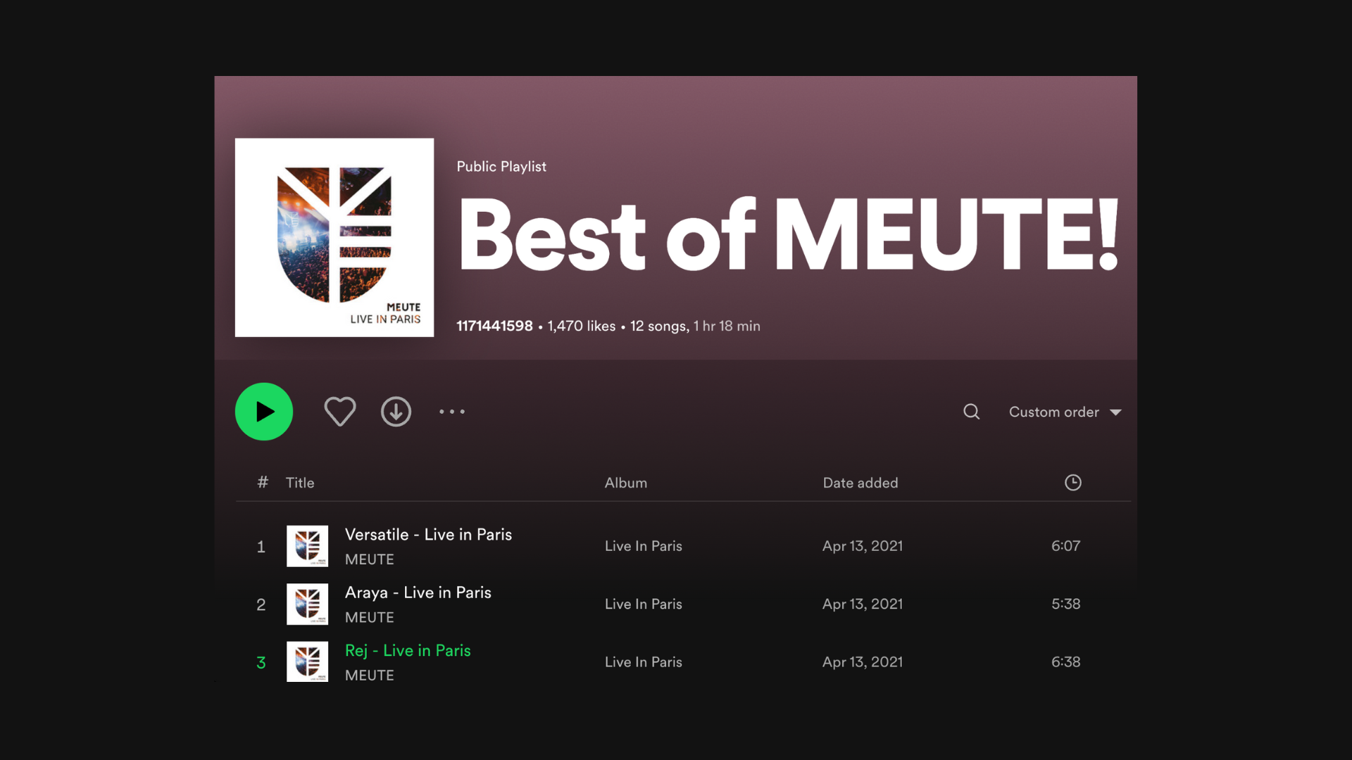The image size is (1352, 760).
Task: Like the playlist with the heart icon
Action: pos(340,411)
